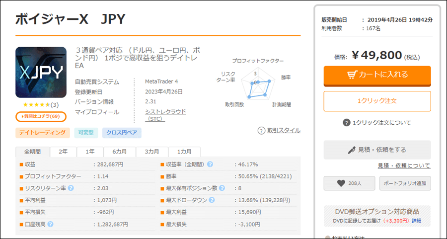Image resolution: width=447 pixels, height=239 pixels.
Task: Click the 208人 favorite button
Action: [349, 183]
